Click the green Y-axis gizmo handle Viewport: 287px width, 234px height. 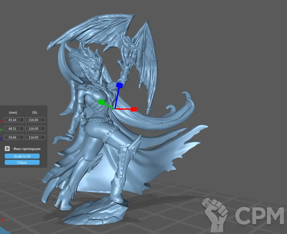point(101,102)
